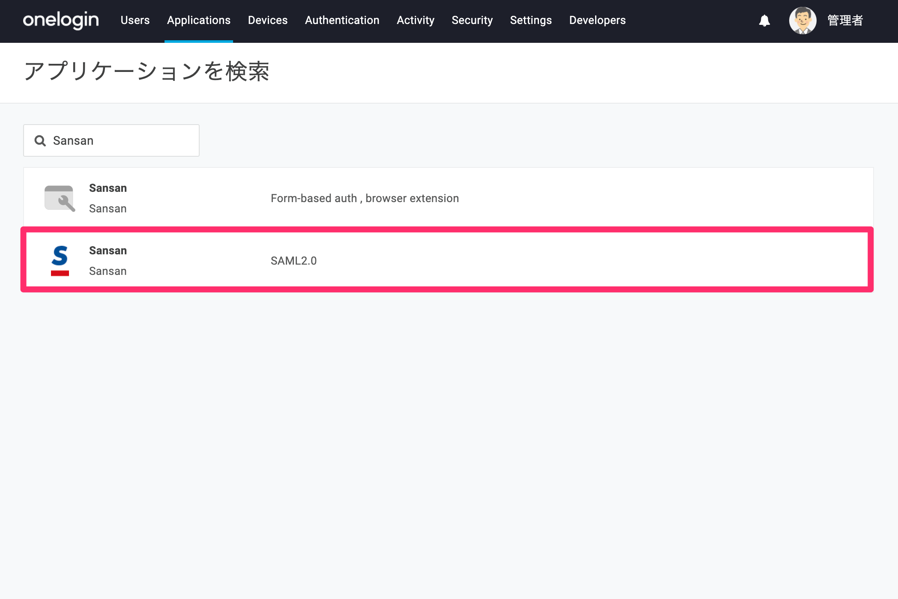Click the search magnifier icon

click(40, 140)
